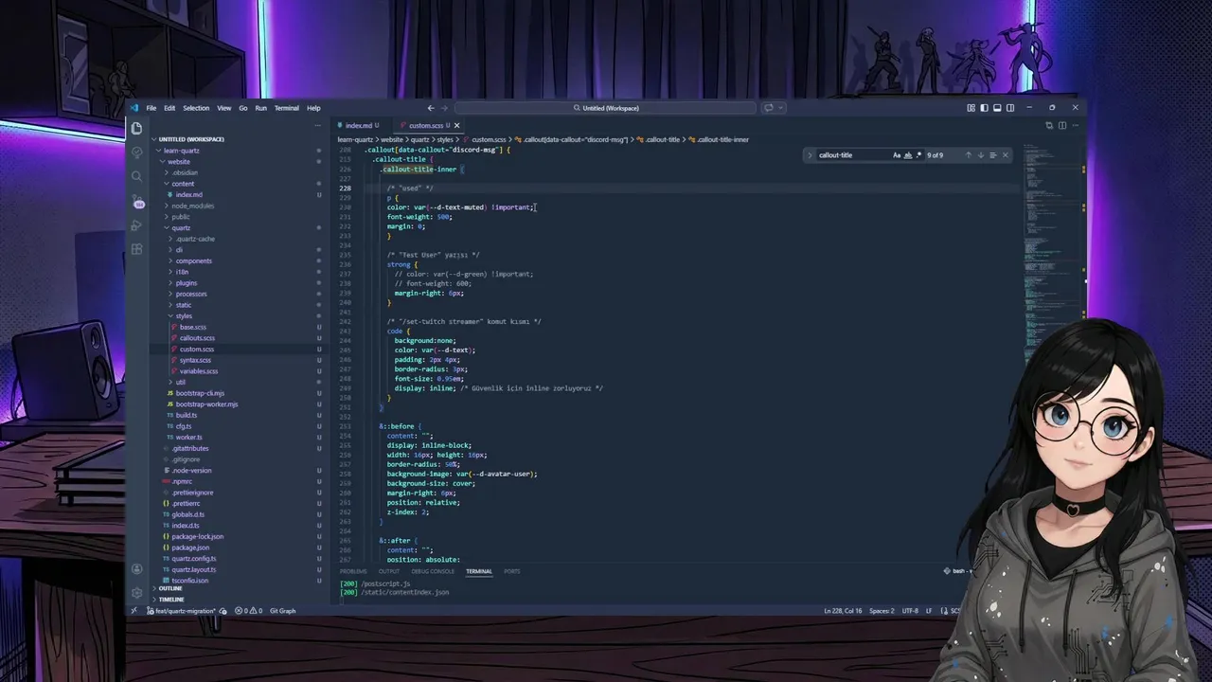Go back with the title bar arrow
The height and width of the screenshot is (682, 1212).
click(431, 108)
